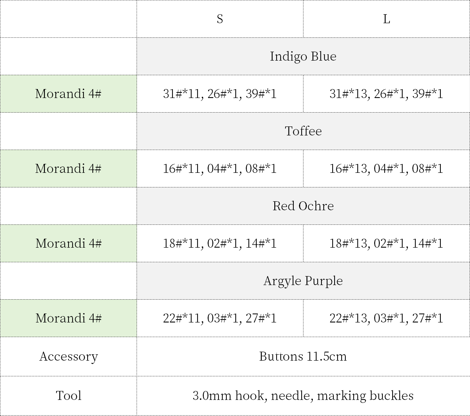Select the Indigo Blue heading row
This screenshot has width=470, height=416.
[303, 56]
